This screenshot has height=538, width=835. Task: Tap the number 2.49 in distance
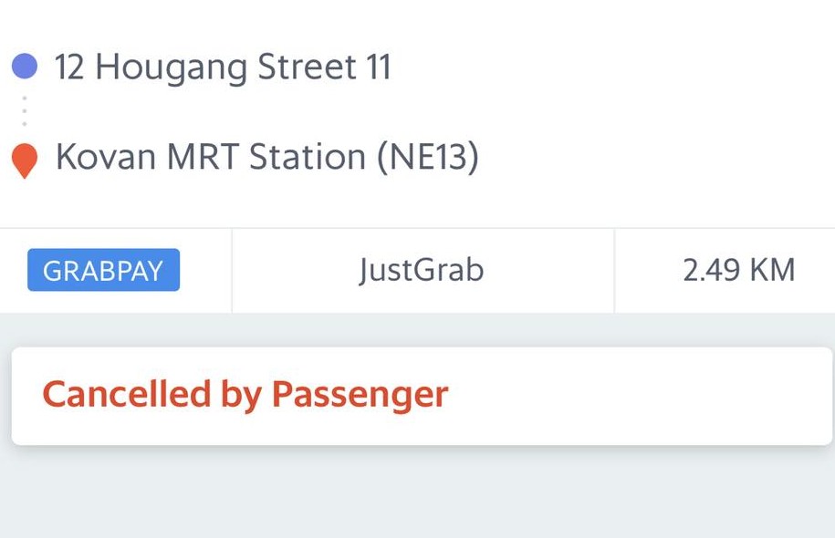pyautogui.click(x=712, y=270)
